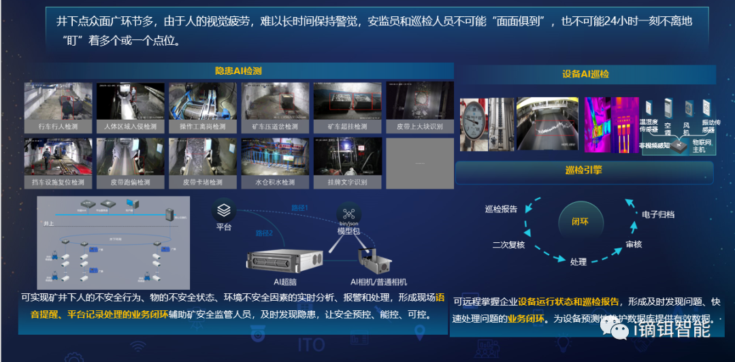Click the pressure gauge inspection image
Viewport: 735px width, 362px height.
(x=473, y=124)
